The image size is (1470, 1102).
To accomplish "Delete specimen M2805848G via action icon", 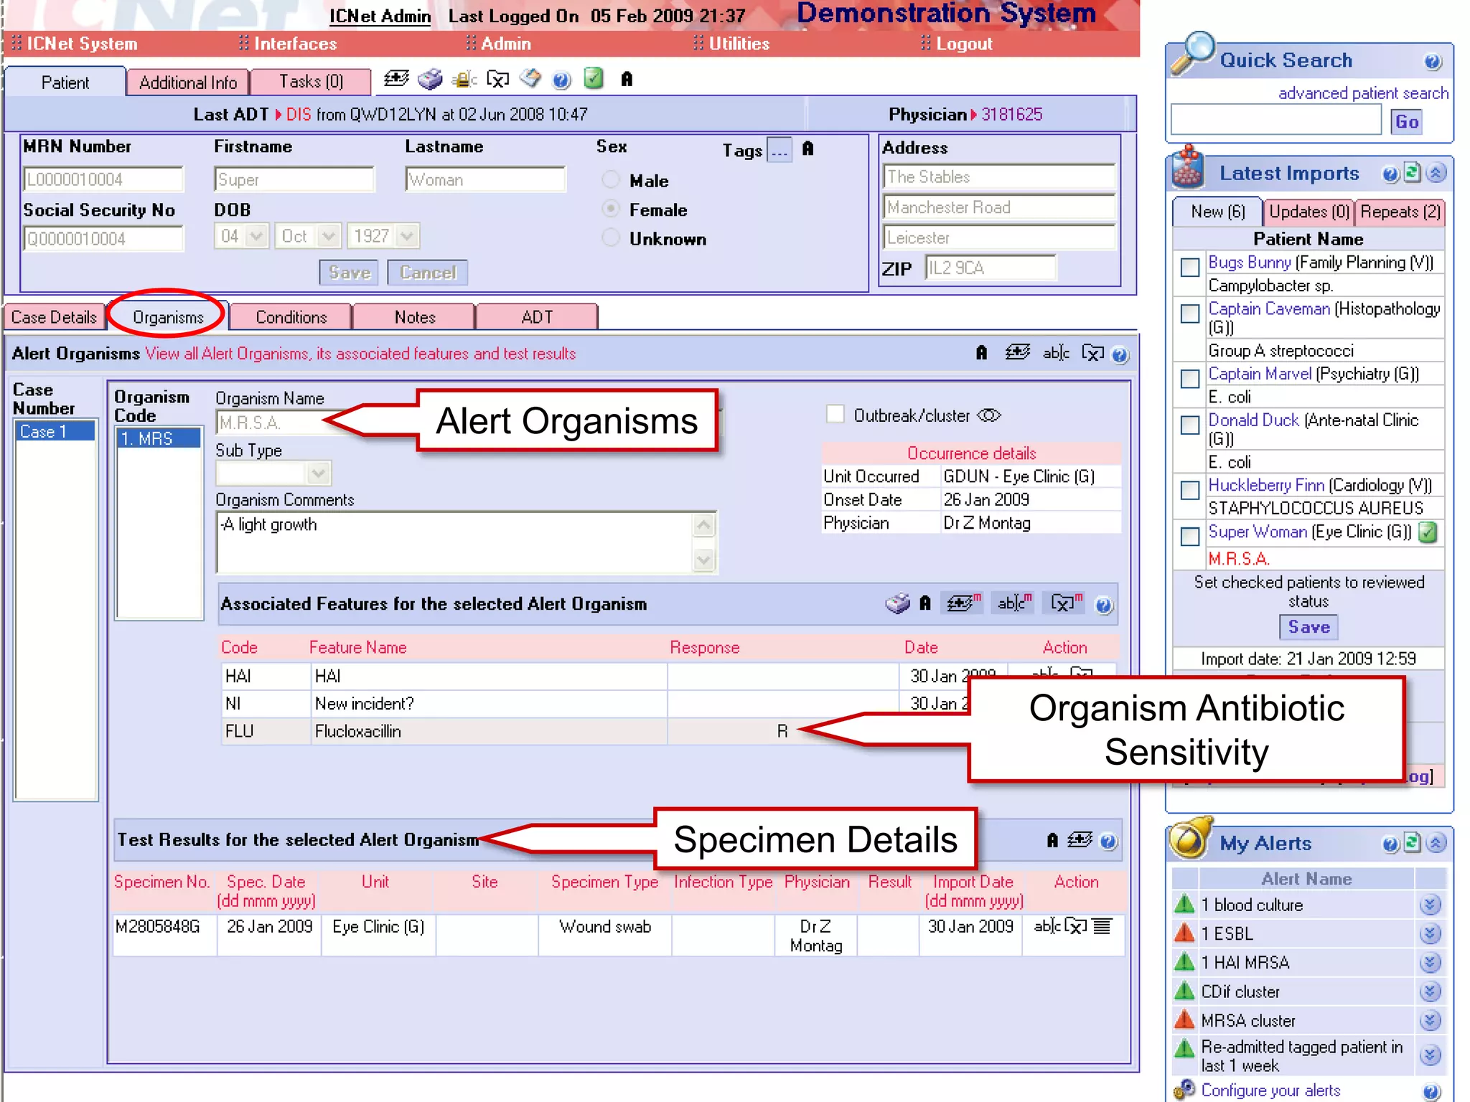I will (1075, 926).
